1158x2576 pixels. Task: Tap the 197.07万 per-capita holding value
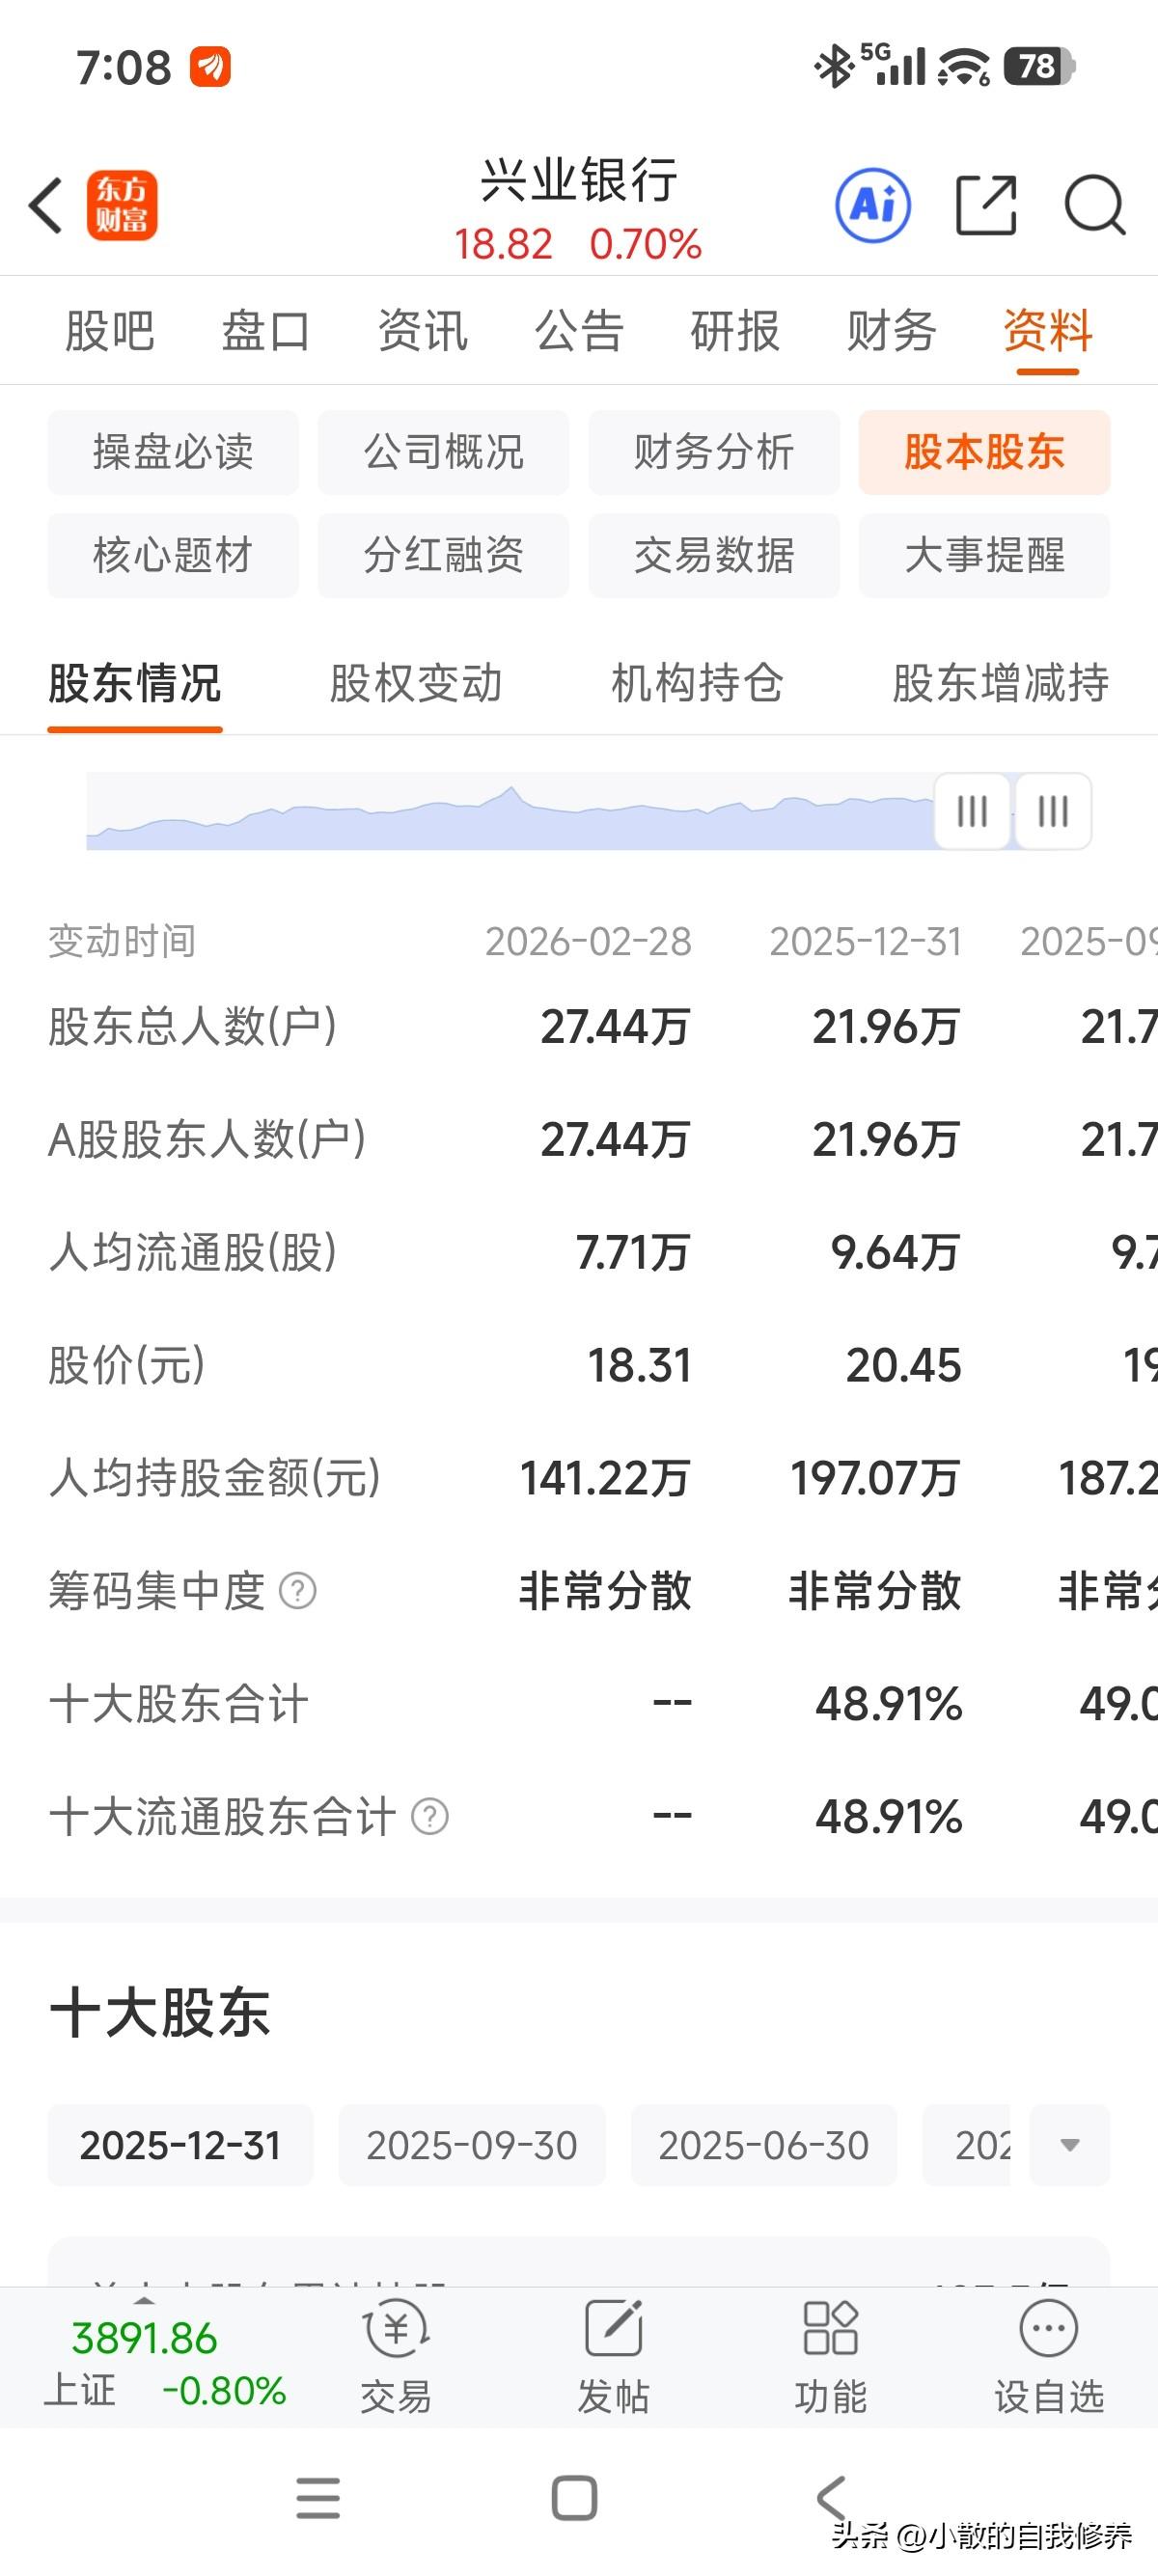point(875,1478)
